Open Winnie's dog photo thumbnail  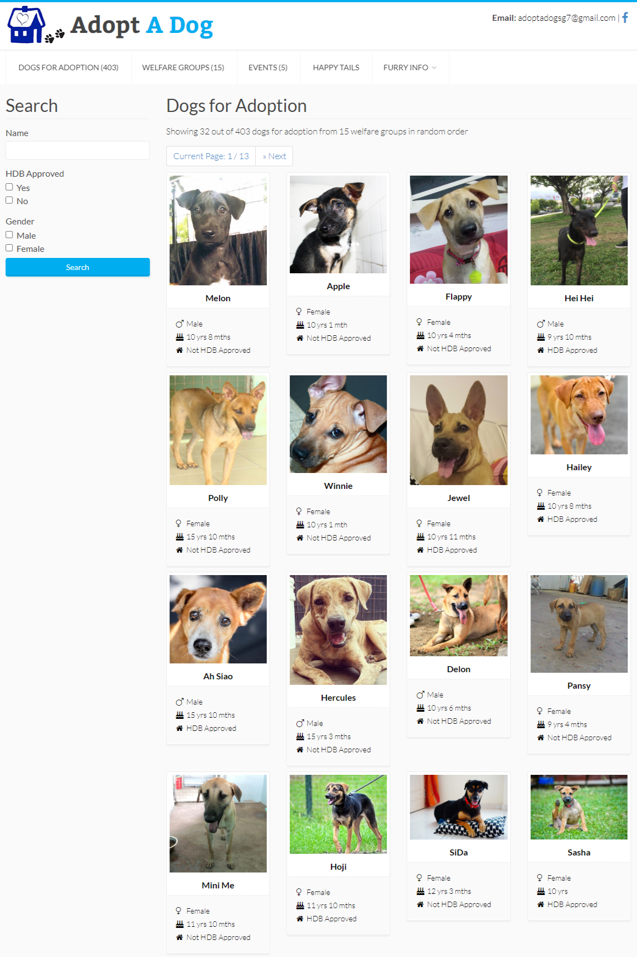point(338,424)
